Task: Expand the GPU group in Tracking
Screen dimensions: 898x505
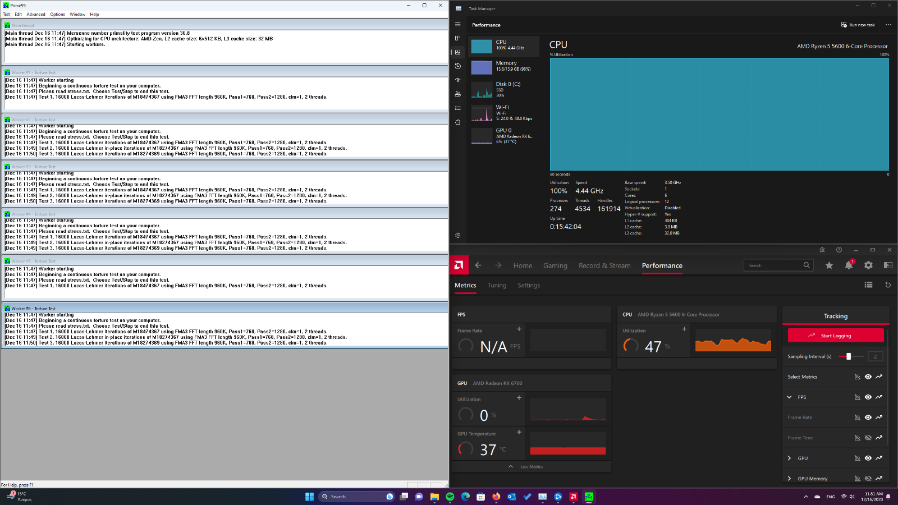Action: point(790,458)
